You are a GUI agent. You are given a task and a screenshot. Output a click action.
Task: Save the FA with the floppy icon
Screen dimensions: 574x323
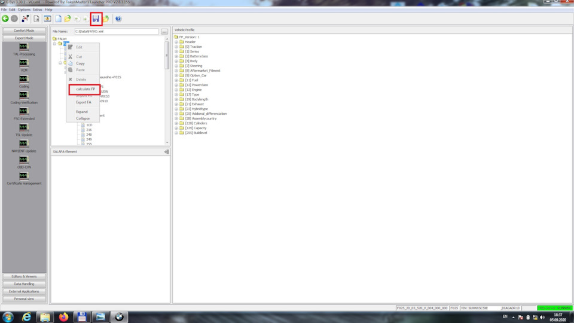point(96,19)
